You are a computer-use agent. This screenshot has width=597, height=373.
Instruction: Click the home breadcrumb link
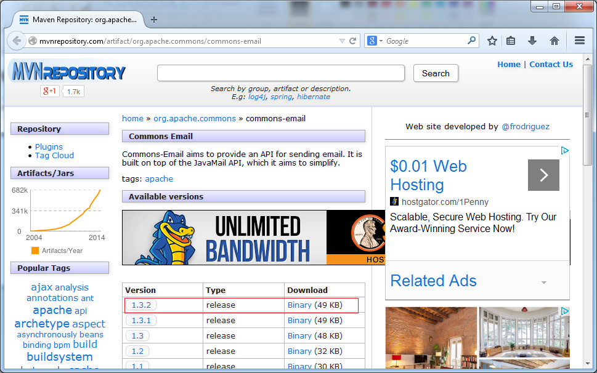132,119
